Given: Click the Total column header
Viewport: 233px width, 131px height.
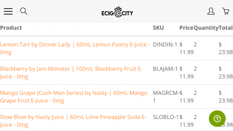Looking at the screenshot, I should coord(226,28).
